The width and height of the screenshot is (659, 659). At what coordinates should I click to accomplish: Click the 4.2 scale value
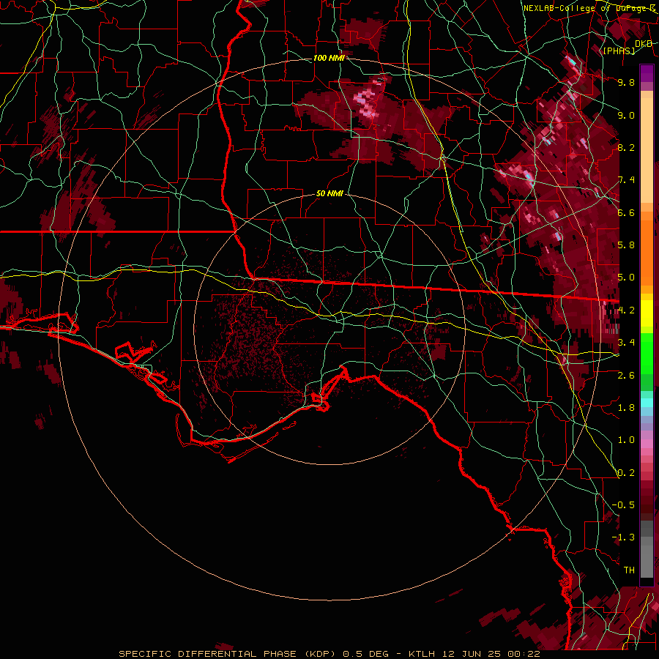[626, 310]
